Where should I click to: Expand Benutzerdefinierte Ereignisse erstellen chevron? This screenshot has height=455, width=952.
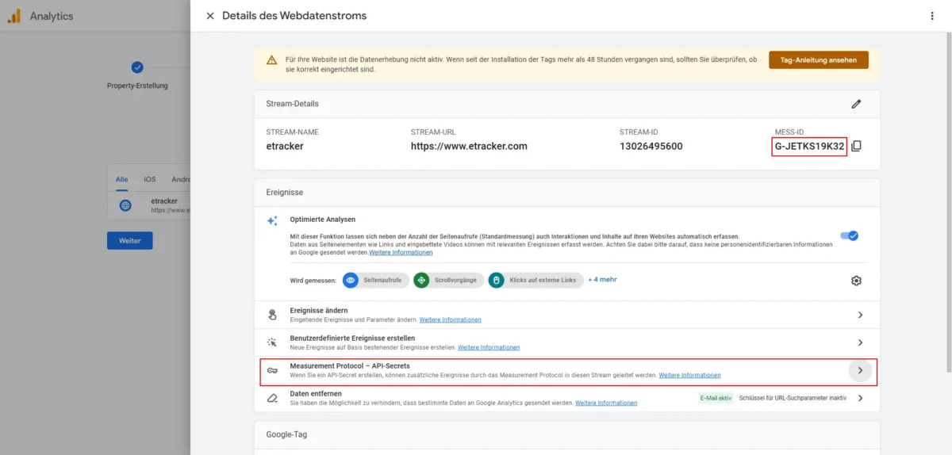click(x=860, y=342)
